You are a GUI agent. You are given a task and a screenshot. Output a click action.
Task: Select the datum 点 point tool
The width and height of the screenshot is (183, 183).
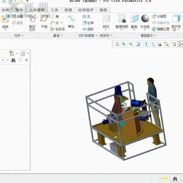[55, 23]
